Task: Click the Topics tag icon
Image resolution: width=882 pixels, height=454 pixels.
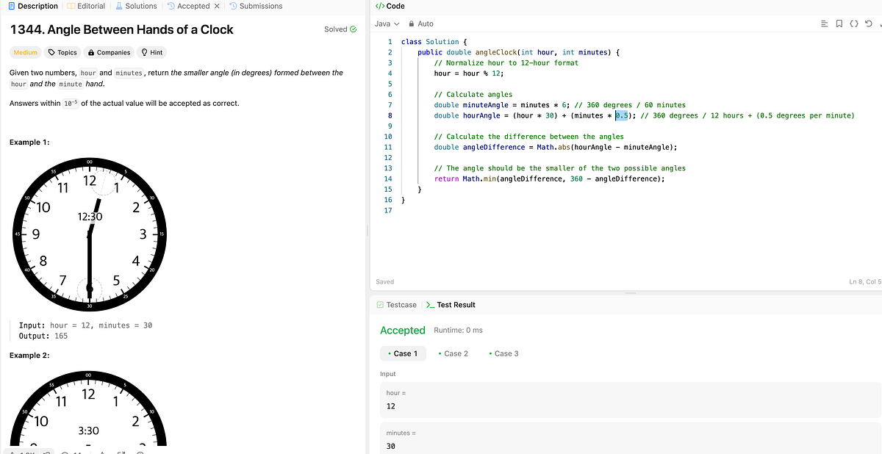Action: point(50,51)
